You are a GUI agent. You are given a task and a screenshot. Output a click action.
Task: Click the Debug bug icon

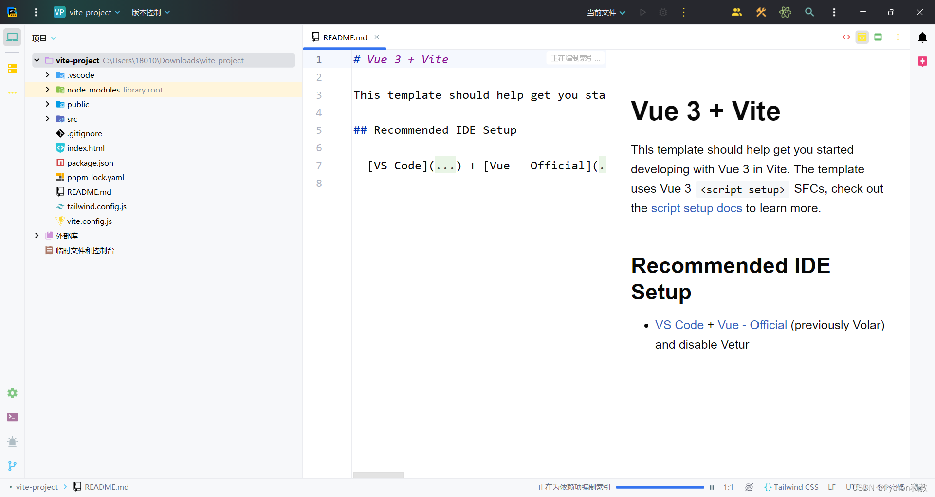[x=663, y=12]
